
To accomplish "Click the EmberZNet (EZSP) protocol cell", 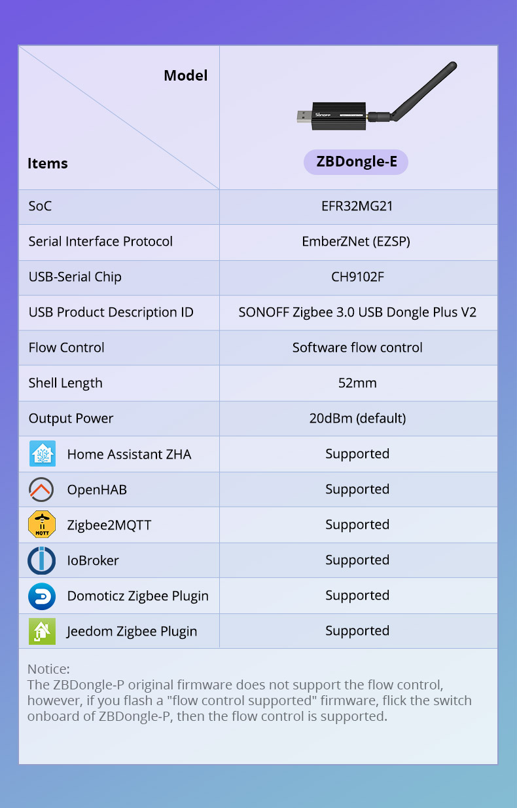I will pos(357,241).
